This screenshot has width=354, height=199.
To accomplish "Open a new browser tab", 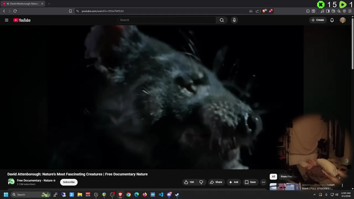I will point(49,4).
